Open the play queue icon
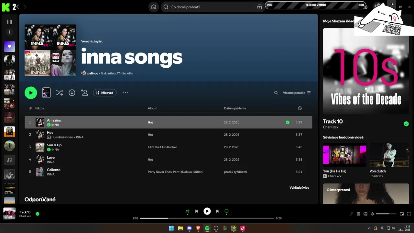The height and width of the screenshot is (233, 414). (358, 214)
